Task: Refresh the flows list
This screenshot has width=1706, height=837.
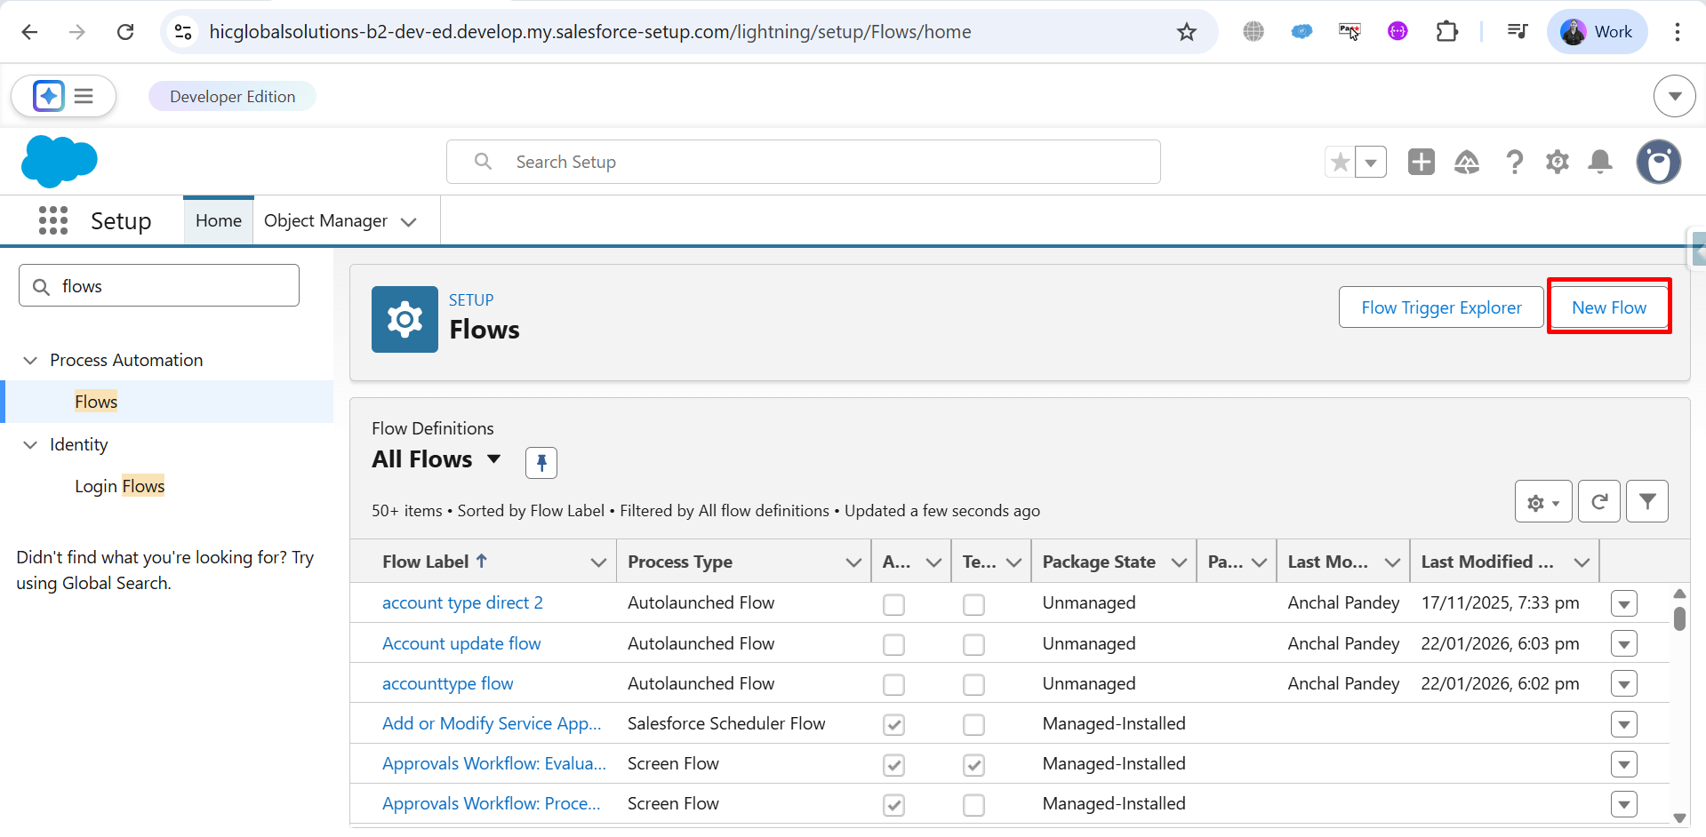Action: point(1598,502)
